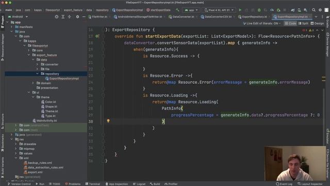Viewport: 330px width, 186px height.
Task: Expand the manifests folder
Action: pyautogui.click(x=11, y=27)
